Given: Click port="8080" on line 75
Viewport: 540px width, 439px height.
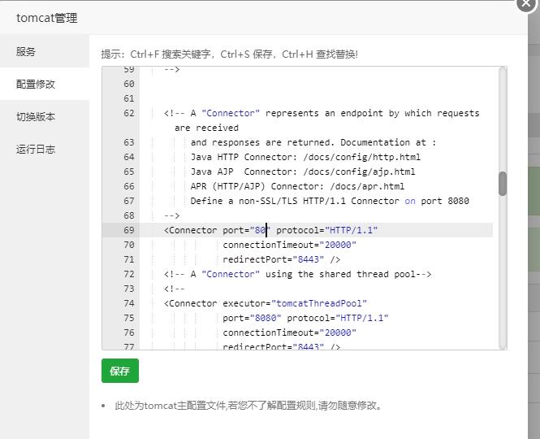Looking at the screenshot, I should point(252,318).
